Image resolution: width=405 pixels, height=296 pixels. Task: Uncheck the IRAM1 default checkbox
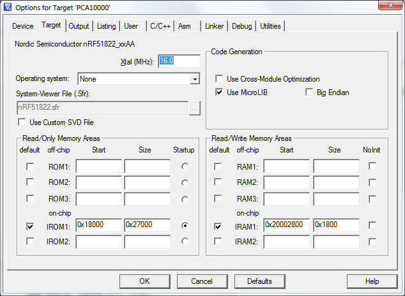[218, 226]
